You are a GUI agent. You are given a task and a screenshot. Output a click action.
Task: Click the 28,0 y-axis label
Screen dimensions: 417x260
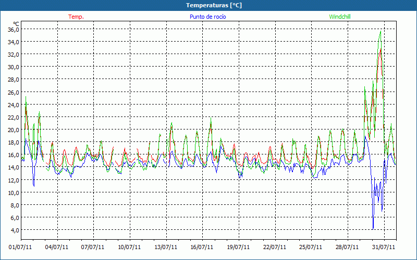pos(13,80)
